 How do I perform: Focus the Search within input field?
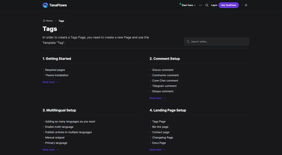216,41
